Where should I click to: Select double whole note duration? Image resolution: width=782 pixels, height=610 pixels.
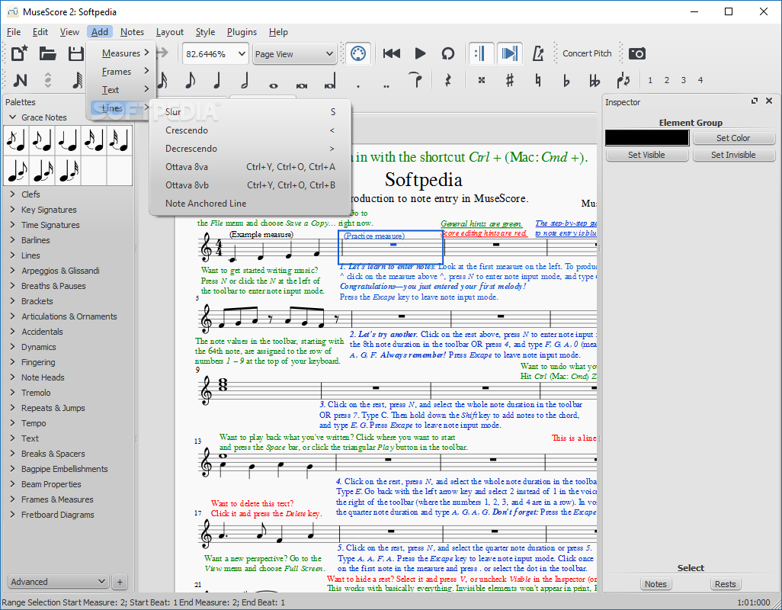301,85
